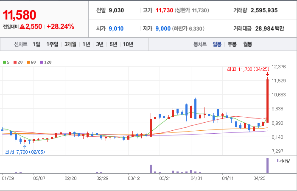Viewport: 297px width, 191px height.
Task: Click the +28.24% change rate
Action: tap(60, 26)
